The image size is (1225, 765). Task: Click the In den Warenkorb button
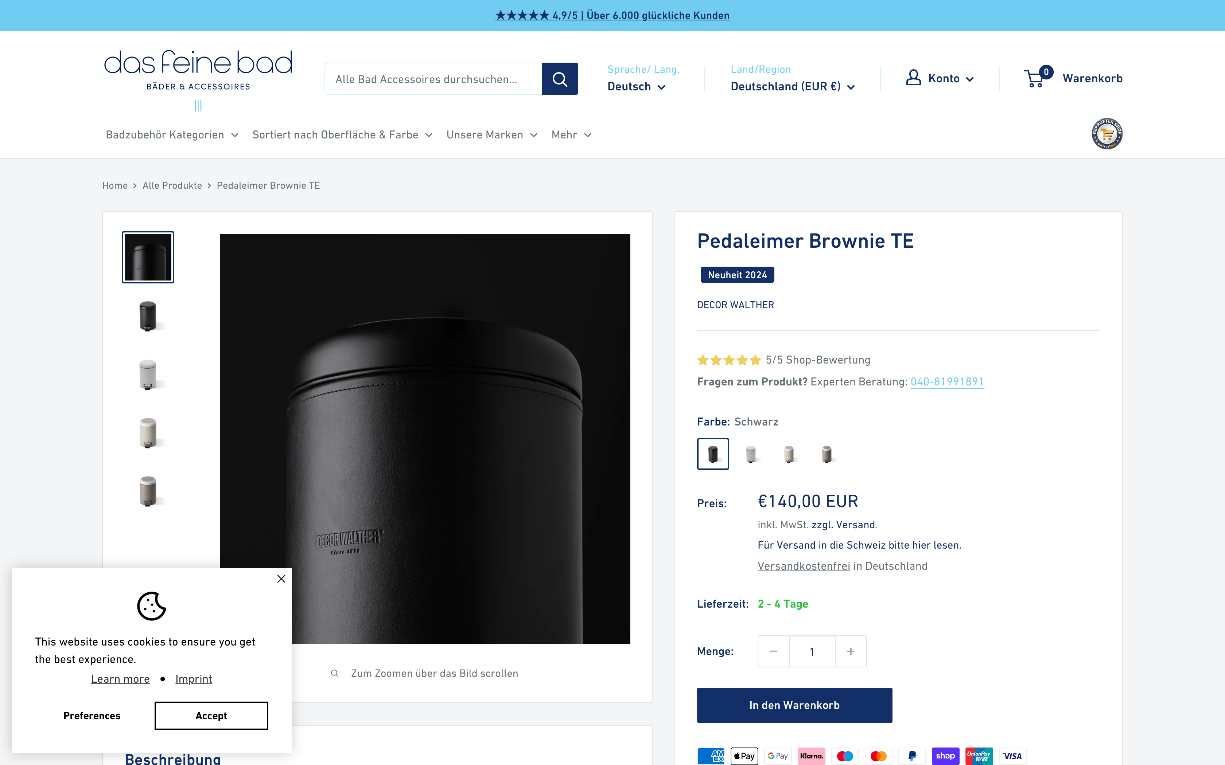(794, 705)
